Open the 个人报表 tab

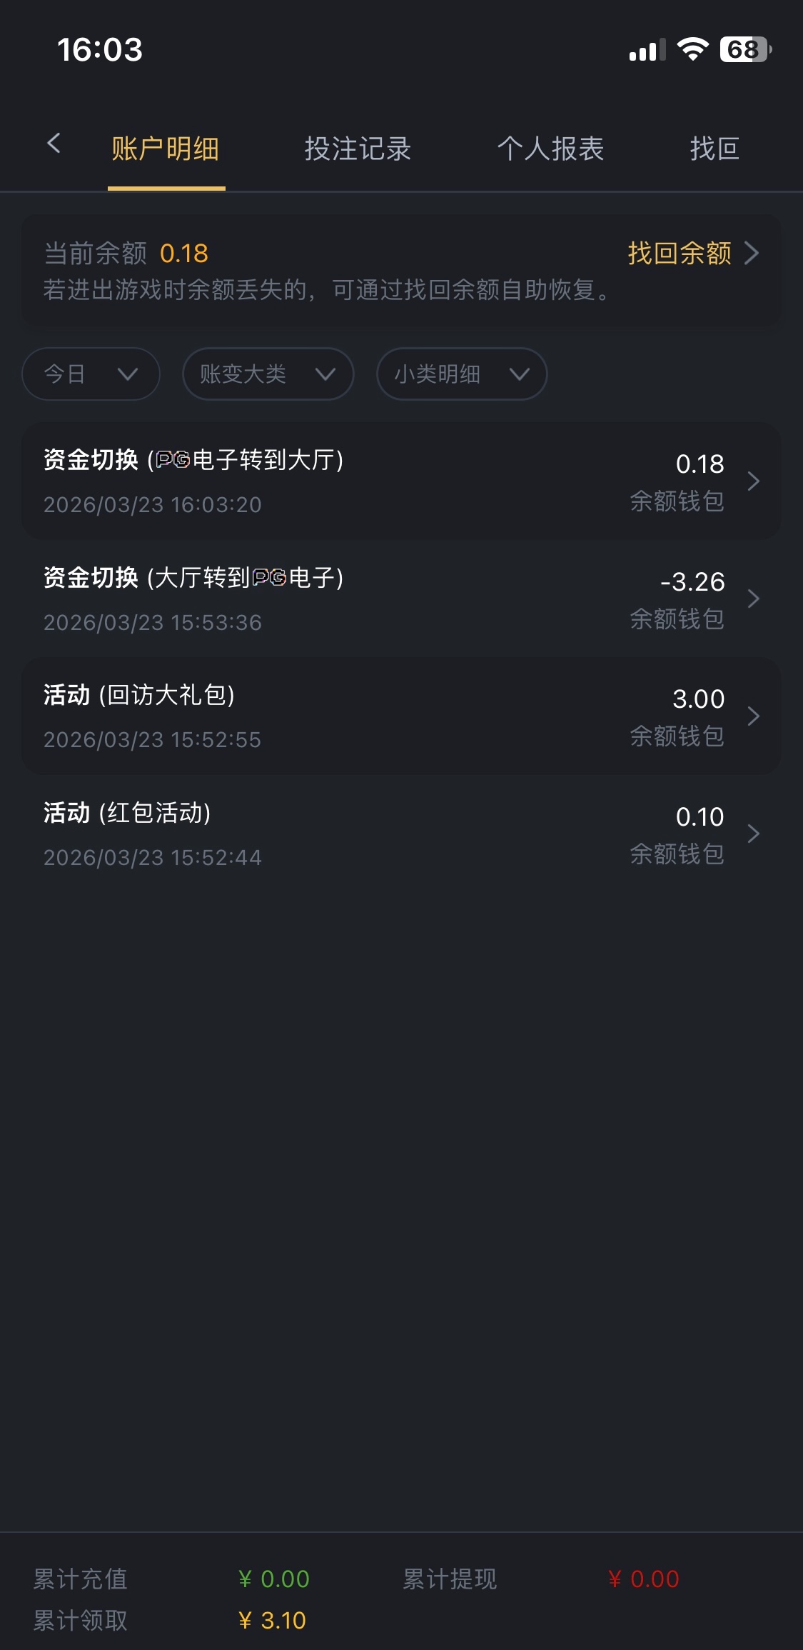pyautogui.click(x=550, y=149)
